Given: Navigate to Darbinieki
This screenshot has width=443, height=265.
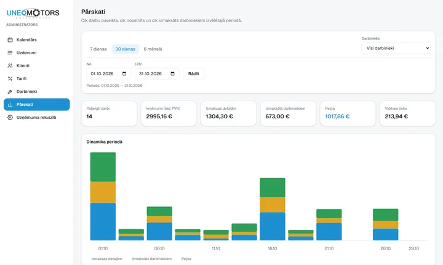Looking at the screenshot, I should pyautogui.click(x=37, y=92).
